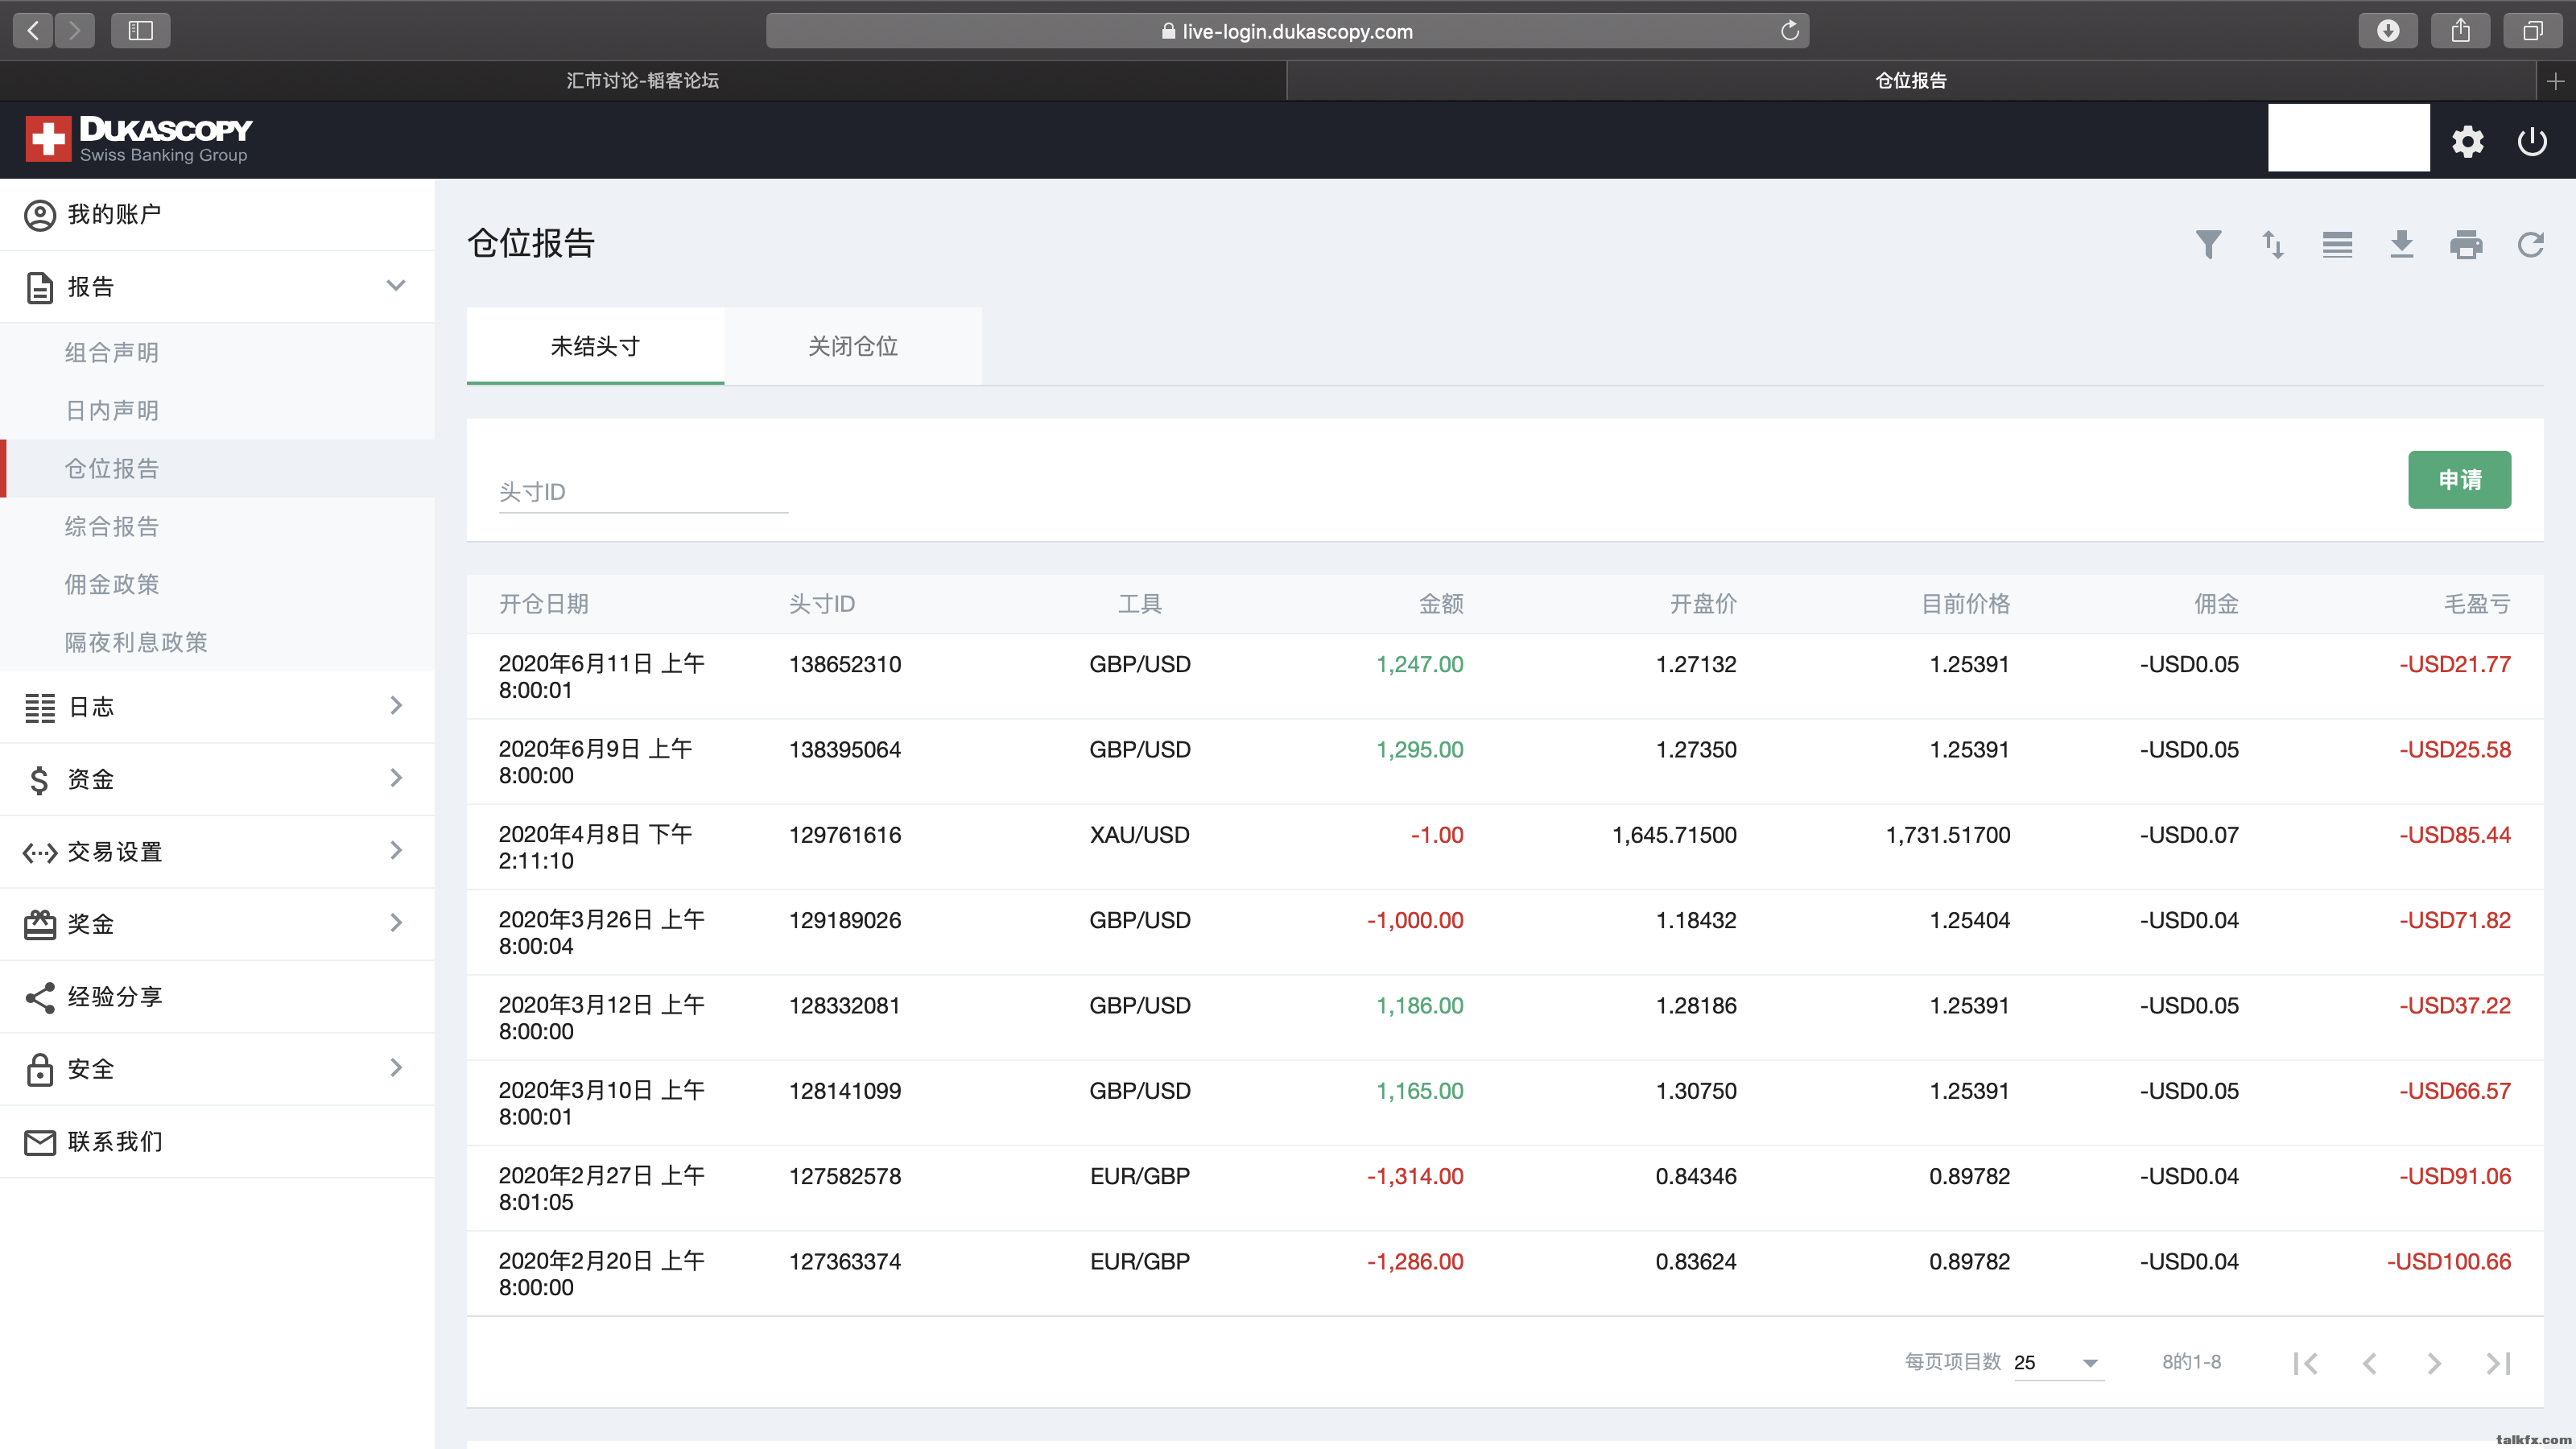Select position ID 128332081
The height and width of the screenshot is (1449, 2576).
pos(845,1005)
